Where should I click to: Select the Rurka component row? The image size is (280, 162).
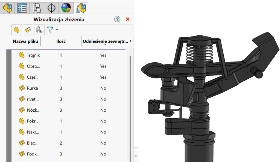coord(32,88)
